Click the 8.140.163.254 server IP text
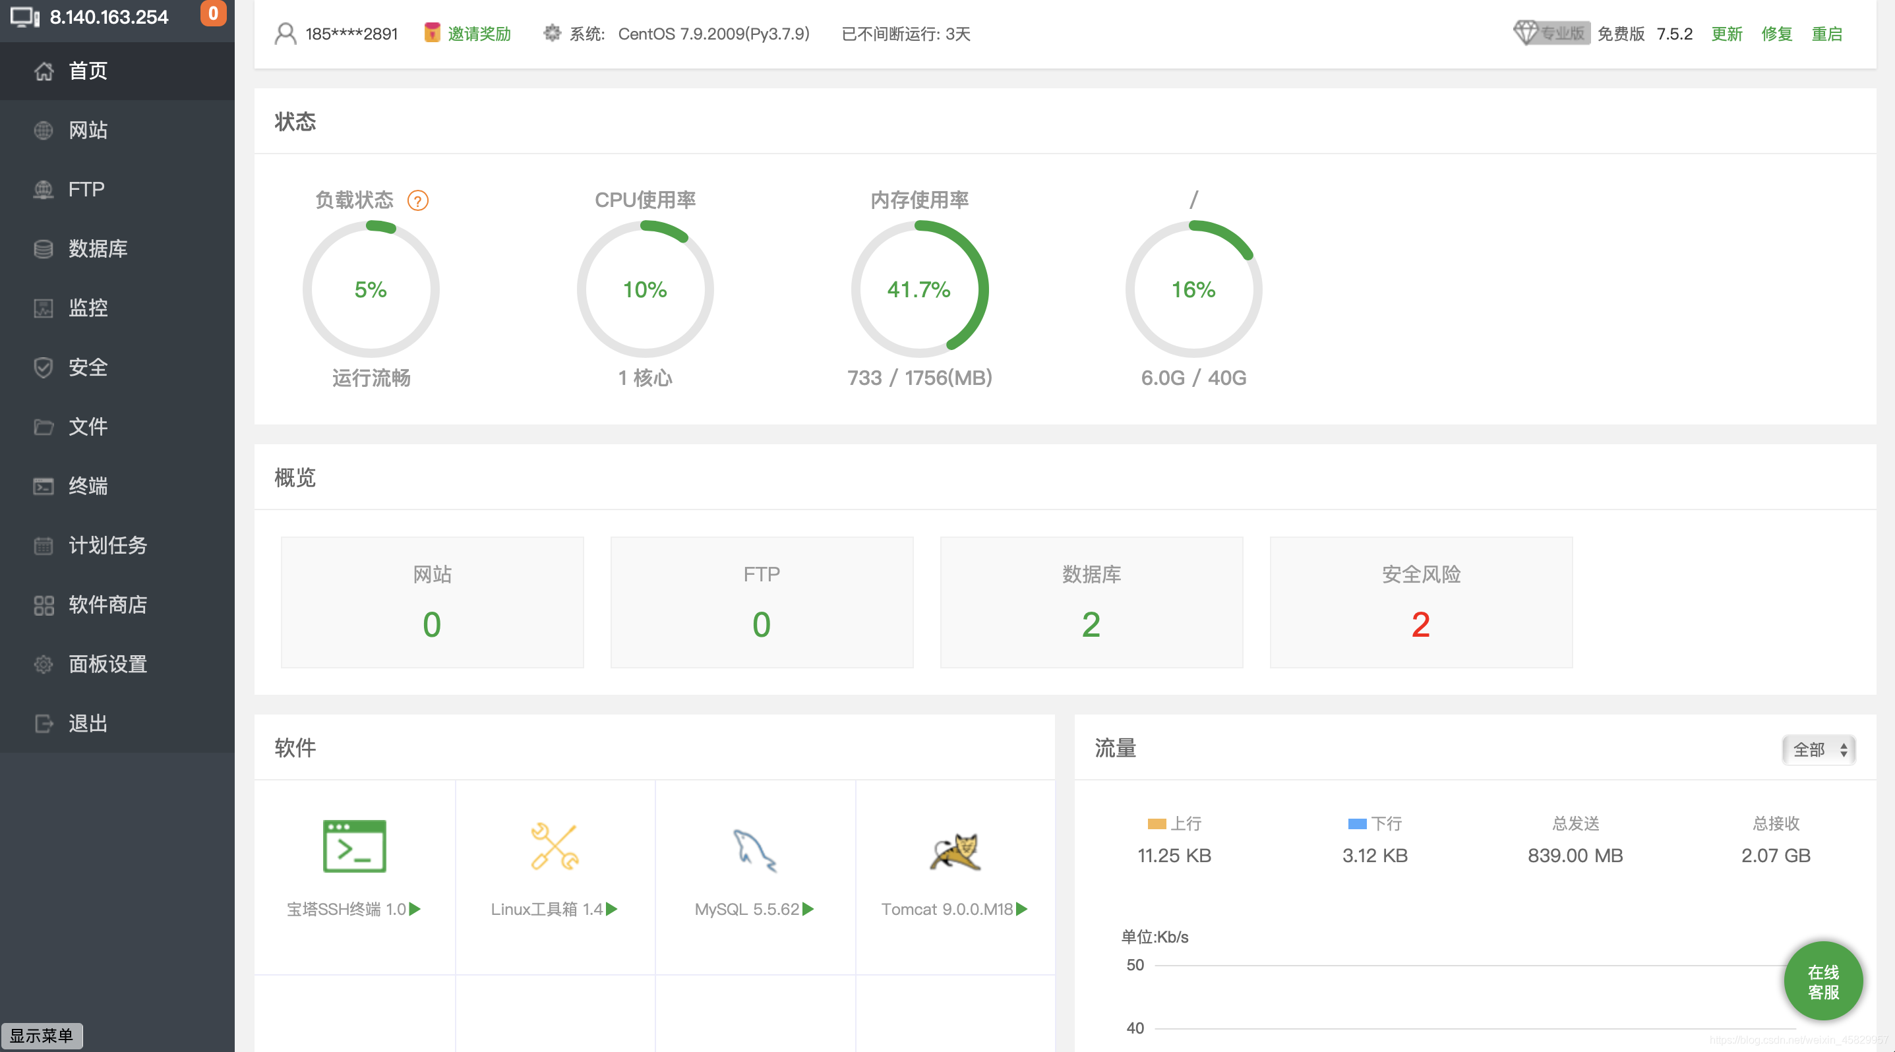This screenshot has width=1895, height=1052. point(109,17)
